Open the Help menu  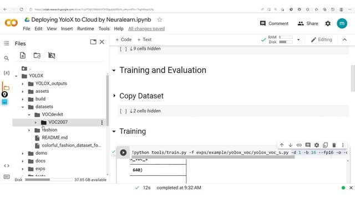point(119,29)
